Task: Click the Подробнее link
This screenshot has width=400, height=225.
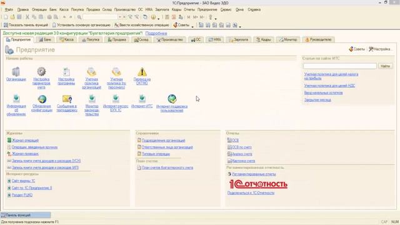Action: coord(156,33)
